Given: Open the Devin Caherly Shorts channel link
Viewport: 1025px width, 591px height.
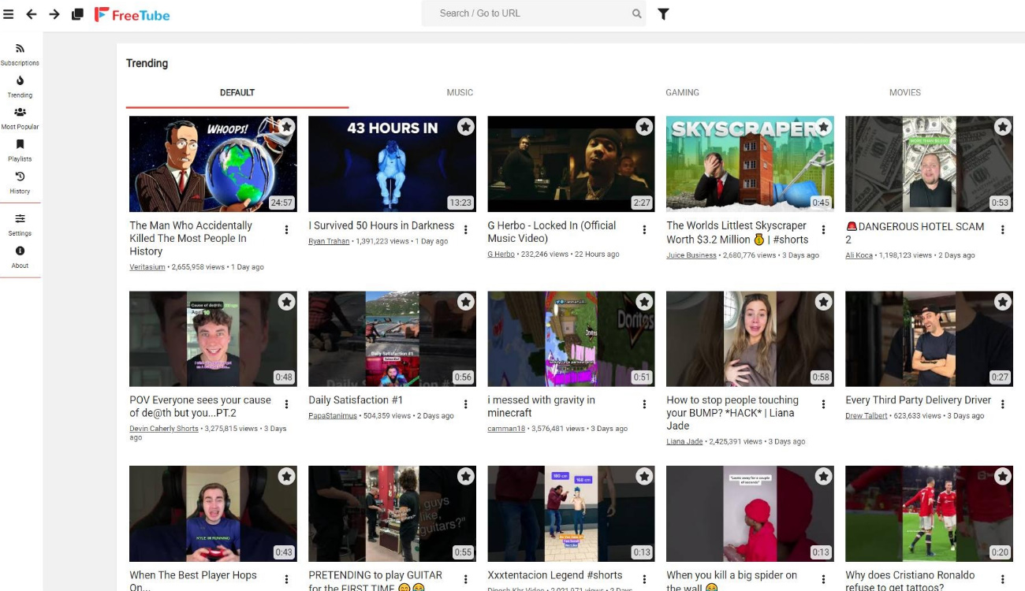Looking at the screenshot, I should click(164, 429).
